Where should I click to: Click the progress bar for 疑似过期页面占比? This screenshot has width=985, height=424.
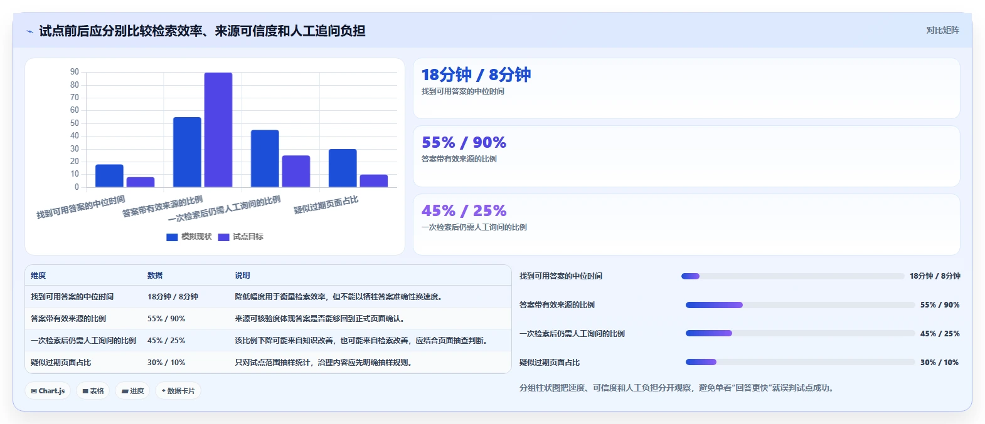pyautogui.click(x=801, y=362)
